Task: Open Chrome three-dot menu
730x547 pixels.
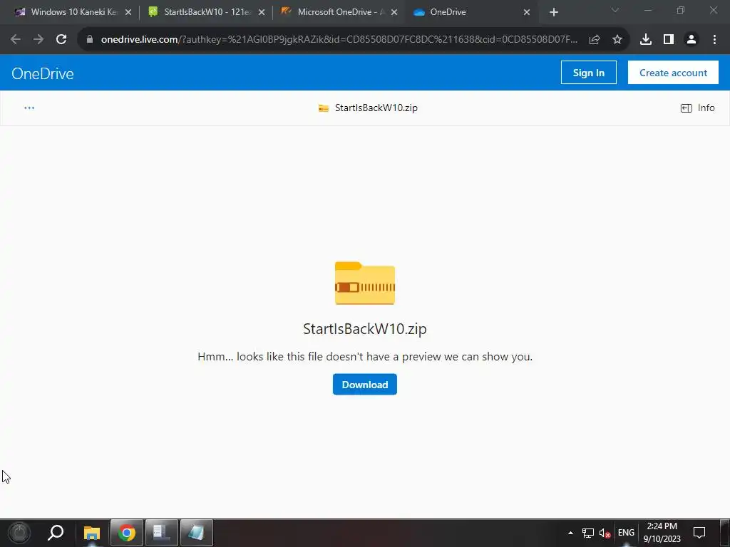Action: coord(714,40)
